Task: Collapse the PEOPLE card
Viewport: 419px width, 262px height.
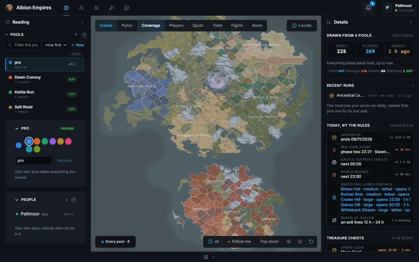Action: 17,200
